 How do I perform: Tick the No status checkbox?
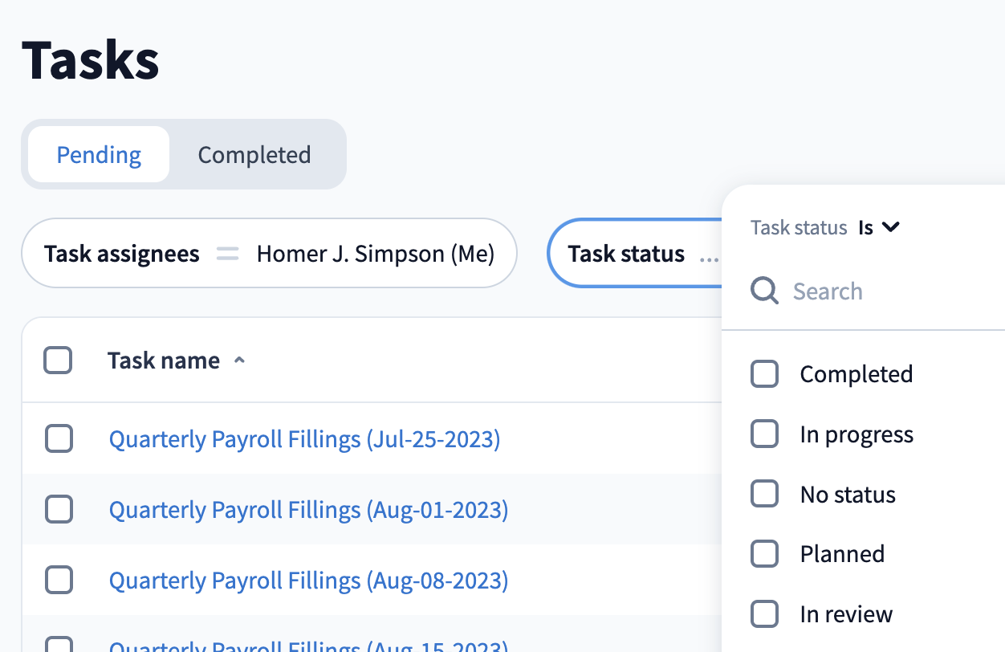764,494
